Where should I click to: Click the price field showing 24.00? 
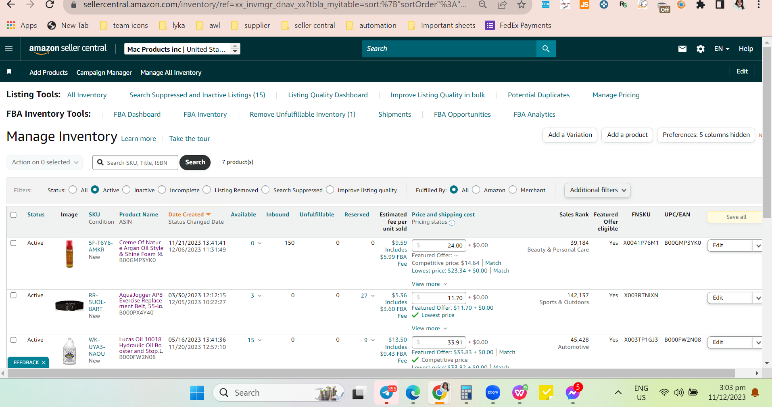click(439, 245)
